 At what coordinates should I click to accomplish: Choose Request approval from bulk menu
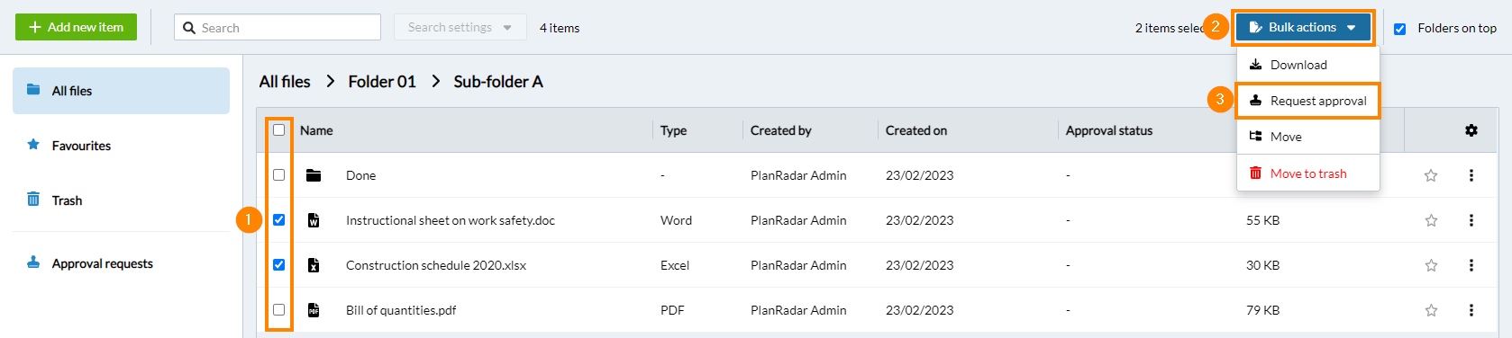click(1308, 101)
